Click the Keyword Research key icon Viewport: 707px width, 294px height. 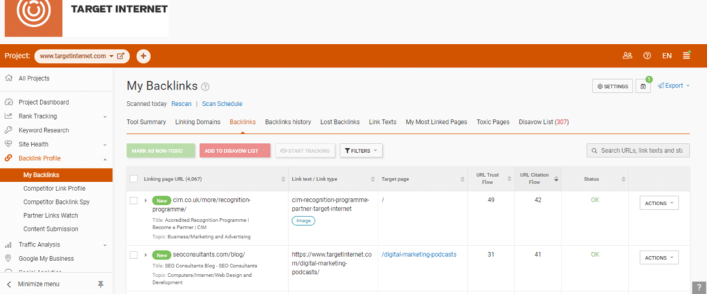coord(8,130)
